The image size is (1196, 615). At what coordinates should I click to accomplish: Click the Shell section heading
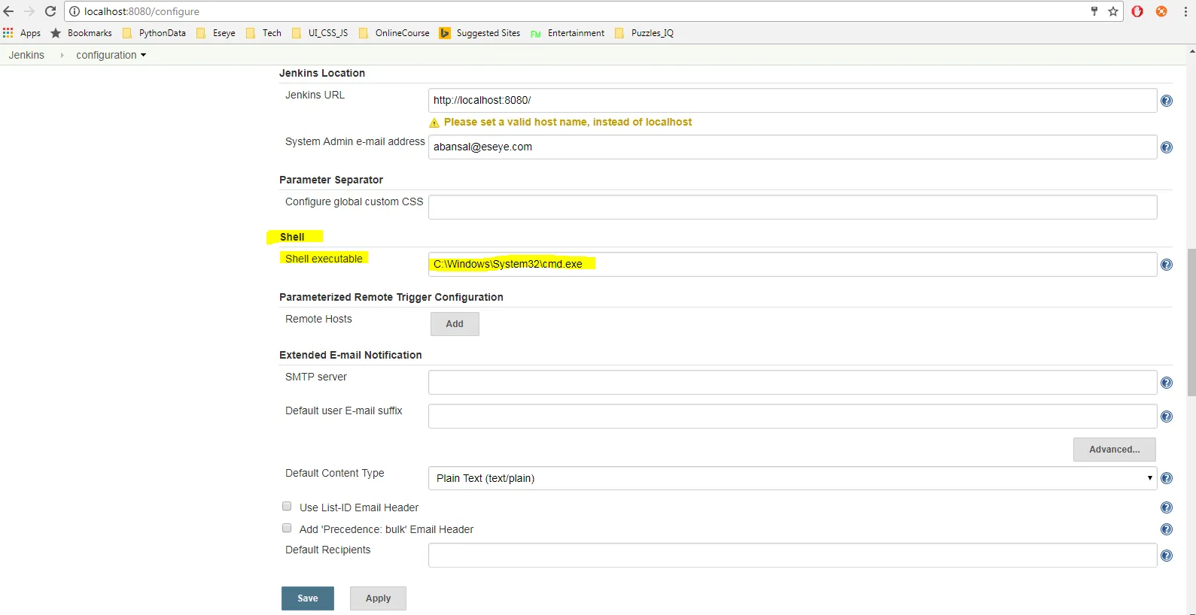292,237
